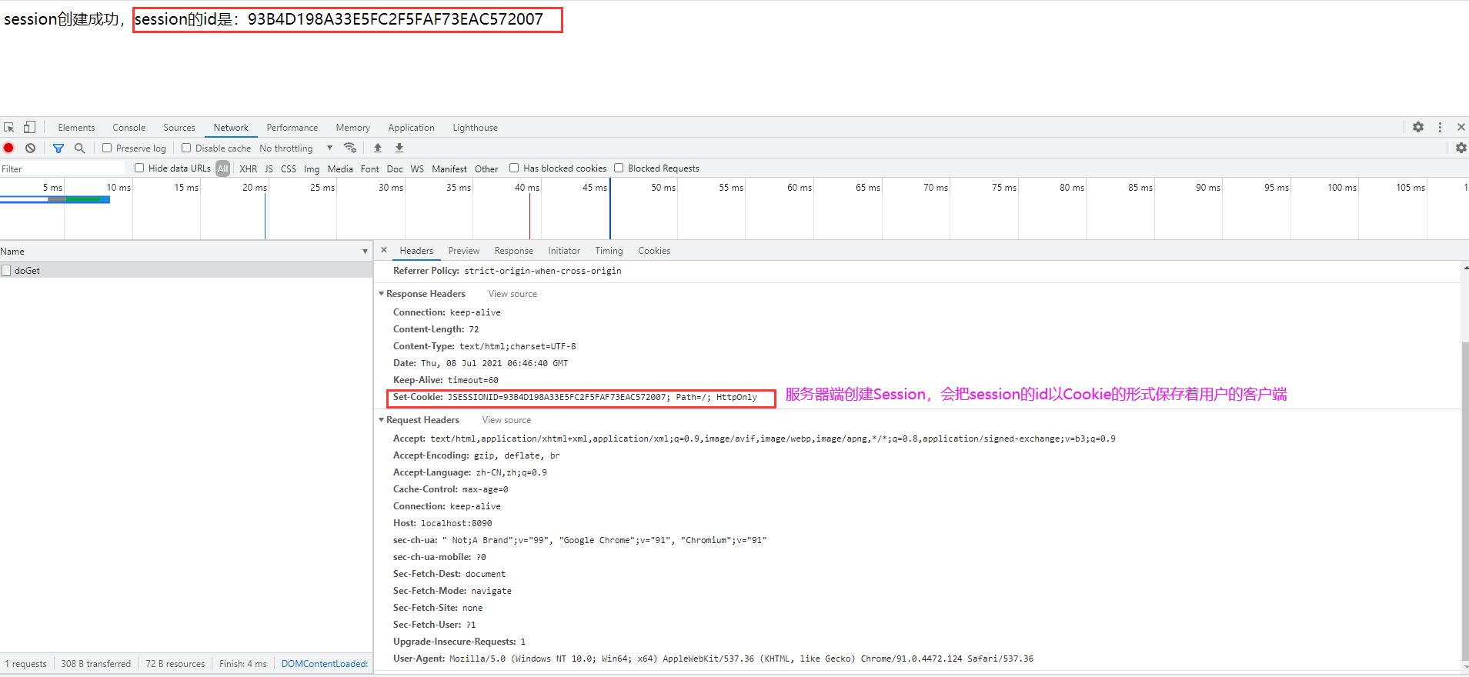Click the User-Agent header line
This screenshot has width=1469, height=677.
(x=713, y=659)
